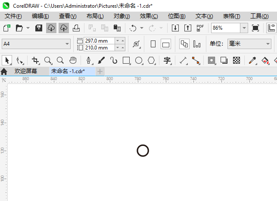This screenshot has width=277, height=201.
Task: Set landscape page orientation
Action: (166, 44)
